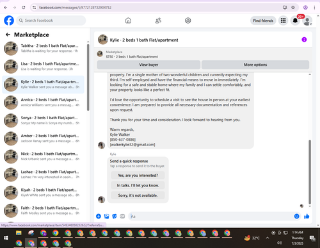Send a thumbs up like
This screenshot has width=320, height=248.
pos(307,216)
